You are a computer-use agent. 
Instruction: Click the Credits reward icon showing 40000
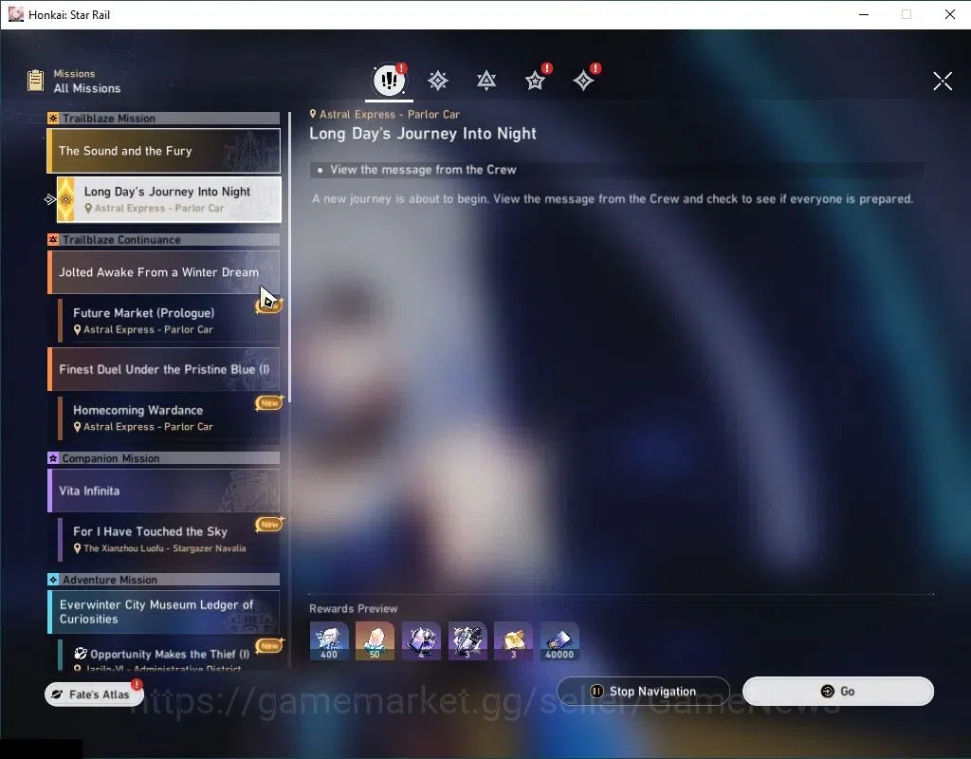pos(559,640)
